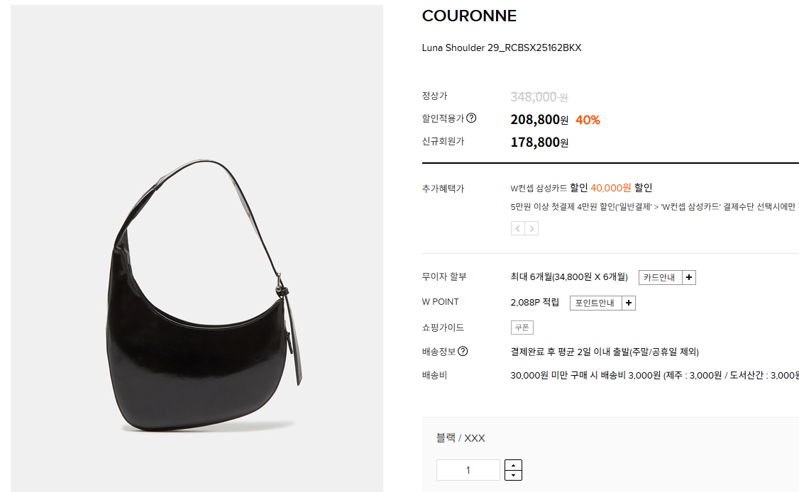Click the 40% discount rate label
This screenshot has height=492, width=799.
(588, 121)
